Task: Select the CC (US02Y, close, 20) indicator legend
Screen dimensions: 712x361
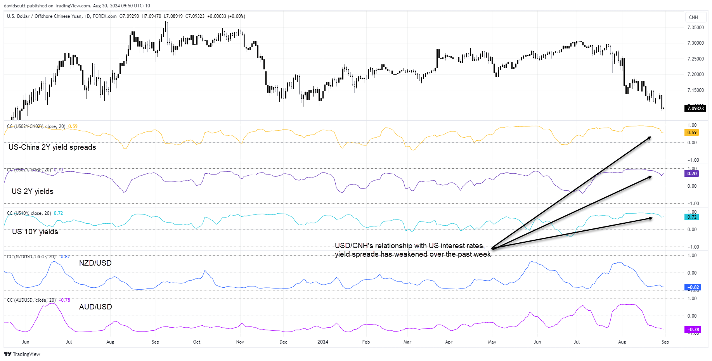Action: click(29, 170)
